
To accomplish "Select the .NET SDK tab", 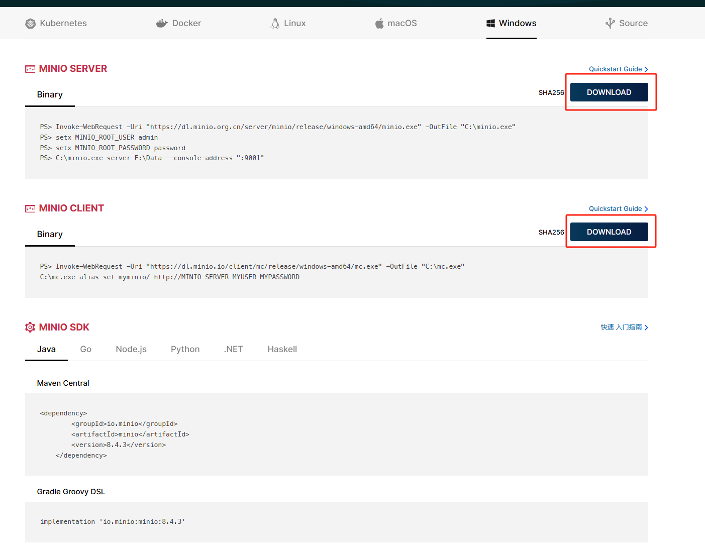I will [x=233, y=349].
